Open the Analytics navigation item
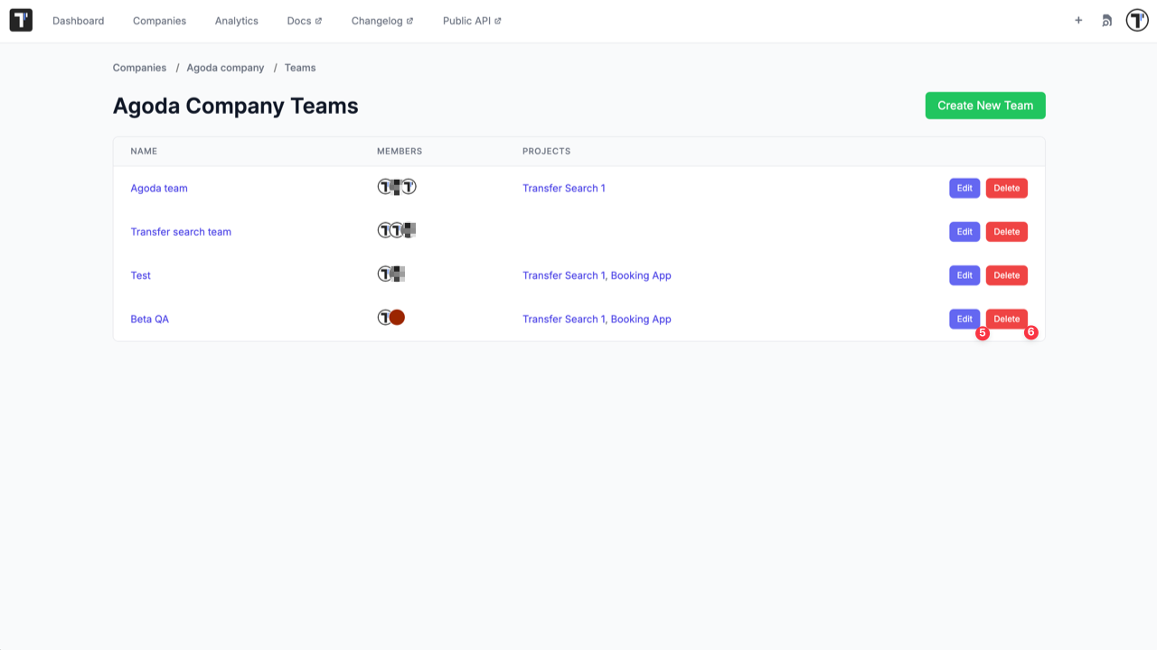This screenshot has width=1157, height=650. 236,20
